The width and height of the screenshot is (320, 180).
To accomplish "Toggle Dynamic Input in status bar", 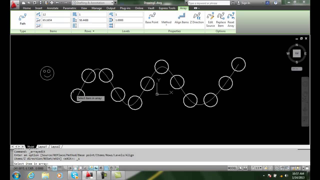I will [96, 168].
